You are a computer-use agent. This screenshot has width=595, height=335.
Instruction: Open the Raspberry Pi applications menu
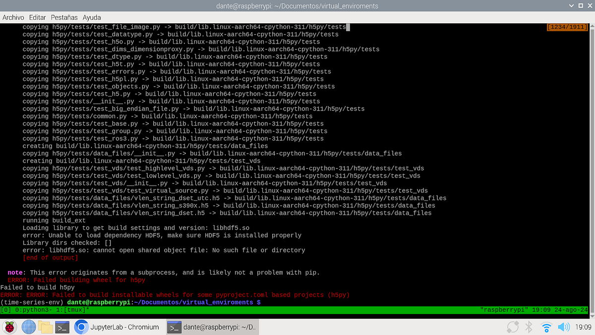tap(9, 327)
